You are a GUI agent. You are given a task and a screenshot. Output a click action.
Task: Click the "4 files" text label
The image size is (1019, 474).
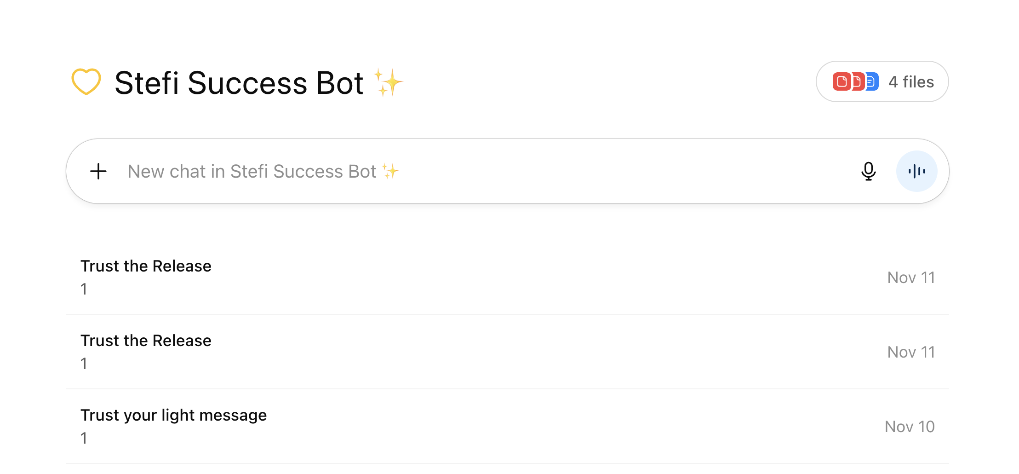pos(911,82)
